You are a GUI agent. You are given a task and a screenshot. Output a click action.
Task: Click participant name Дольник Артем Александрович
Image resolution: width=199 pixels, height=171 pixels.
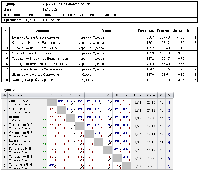coord(35,37)
